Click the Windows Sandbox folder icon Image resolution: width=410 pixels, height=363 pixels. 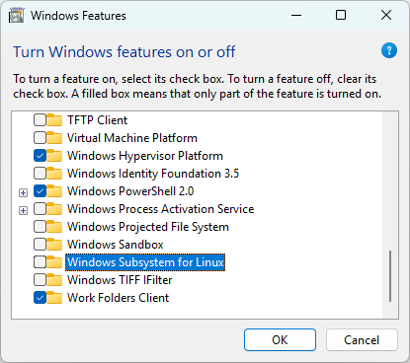(x=54, y=245)
